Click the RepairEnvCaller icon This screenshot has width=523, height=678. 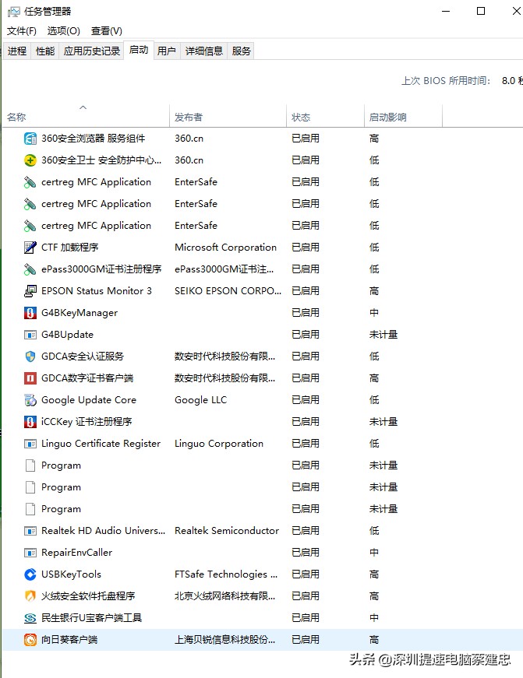(30, 553)
